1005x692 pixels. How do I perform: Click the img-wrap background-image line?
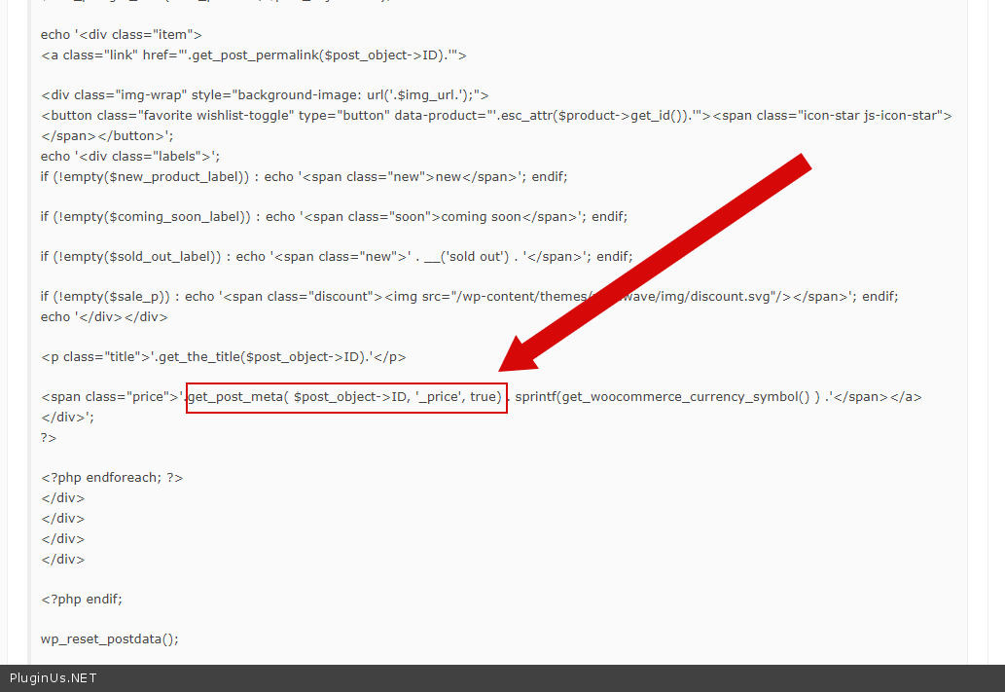point(265,95)
